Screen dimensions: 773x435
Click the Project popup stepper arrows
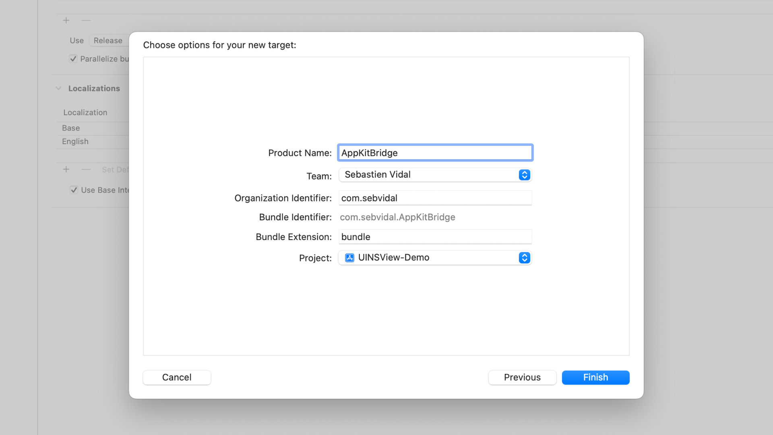(x=524, y=258)
